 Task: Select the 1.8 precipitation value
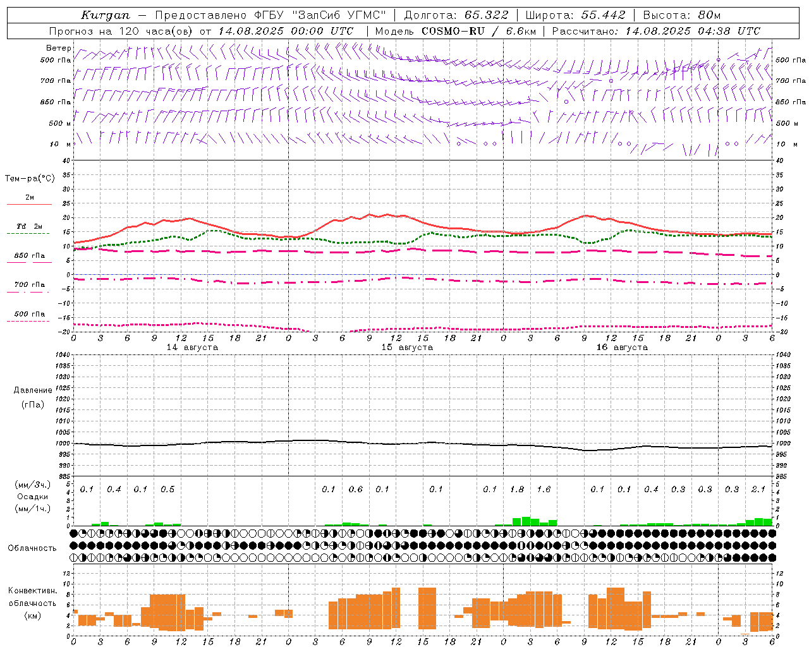click(517, 489)
